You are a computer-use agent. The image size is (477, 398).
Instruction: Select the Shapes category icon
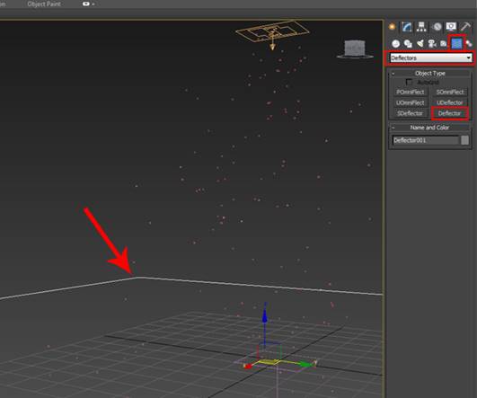click(408, 44)
